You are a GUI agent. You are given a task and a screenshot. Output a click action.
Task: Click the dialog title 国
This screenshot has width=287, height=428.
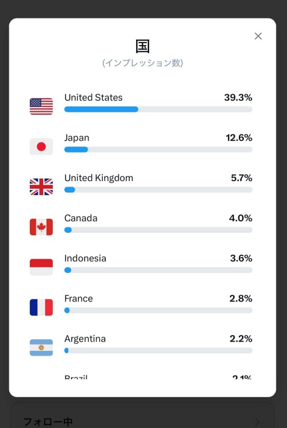point(142,46)
